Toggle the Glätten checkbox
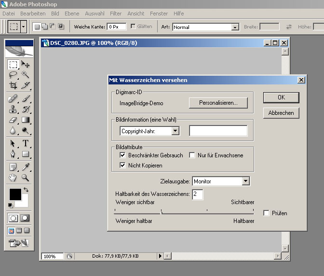This screenshot has height=276, width=324. pos(133,26)
